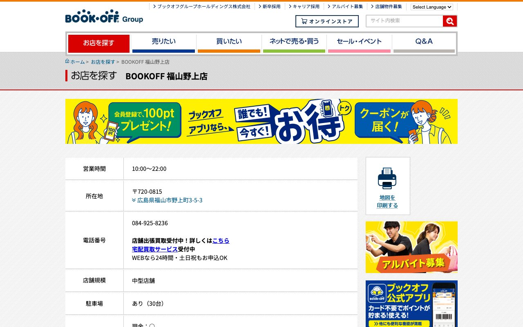Click ホーム breadcrumb link

pos(78,62)
